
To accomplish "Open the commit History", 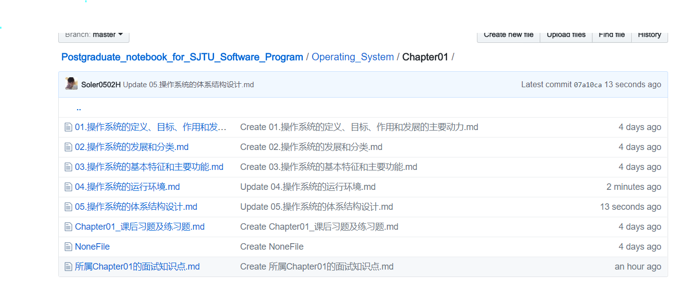I will 649,35.
